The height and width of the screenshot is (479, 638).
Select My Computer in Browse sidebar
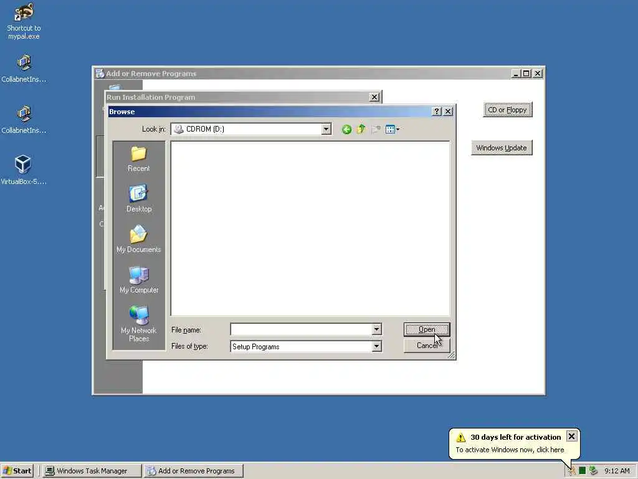point(139,280)
